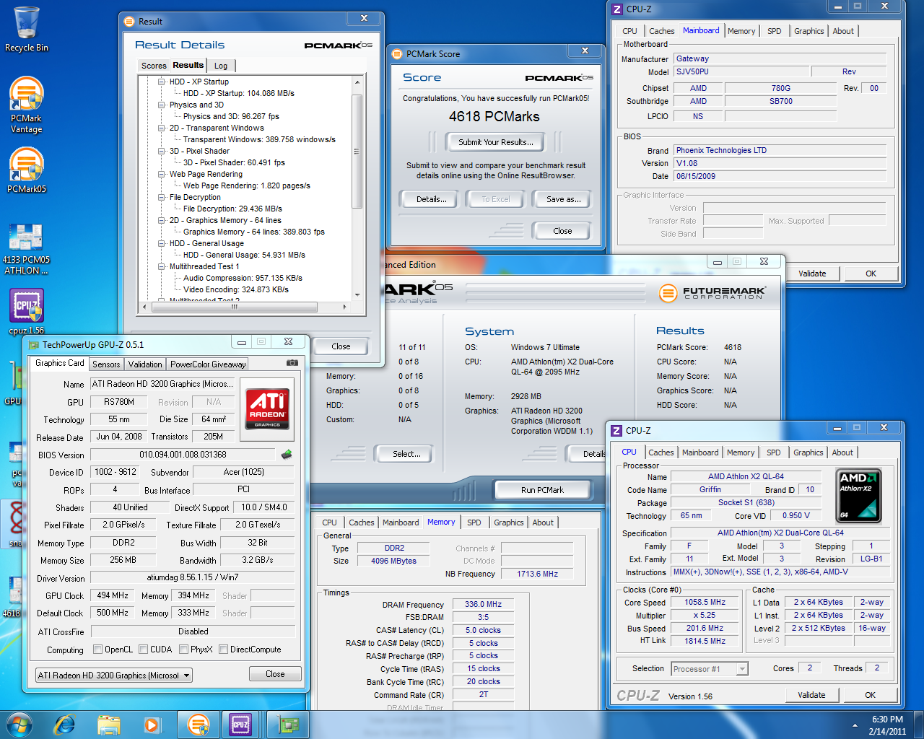Open the Sensors tab in GPU-Z

click(106, 364)
